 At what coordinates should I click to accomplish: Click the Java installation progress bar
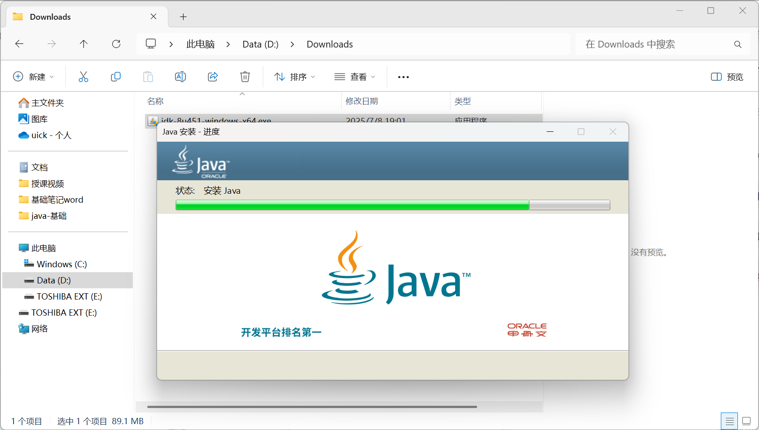[x=392, y=205]
